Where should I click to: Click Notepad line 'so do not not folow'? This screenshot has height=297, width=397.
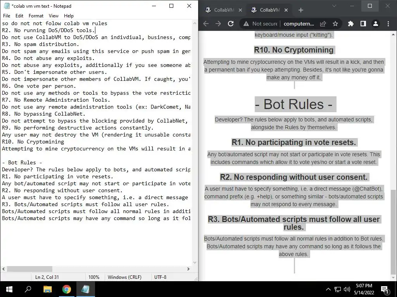pyautogui.click(x=54, y=24)
